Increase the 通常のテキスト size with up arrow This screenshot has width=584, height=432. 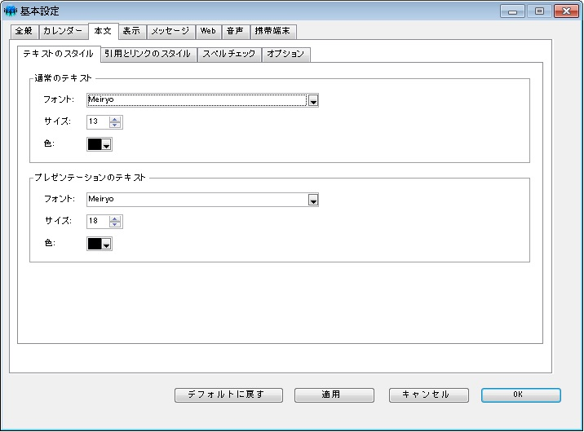pyautogui.click(x=115, y=119)
